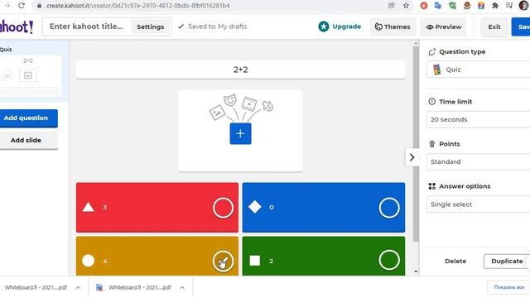Screen dimensions: 530x298
Task: Mark answer 0 as correct
Action: coord(389,208)
